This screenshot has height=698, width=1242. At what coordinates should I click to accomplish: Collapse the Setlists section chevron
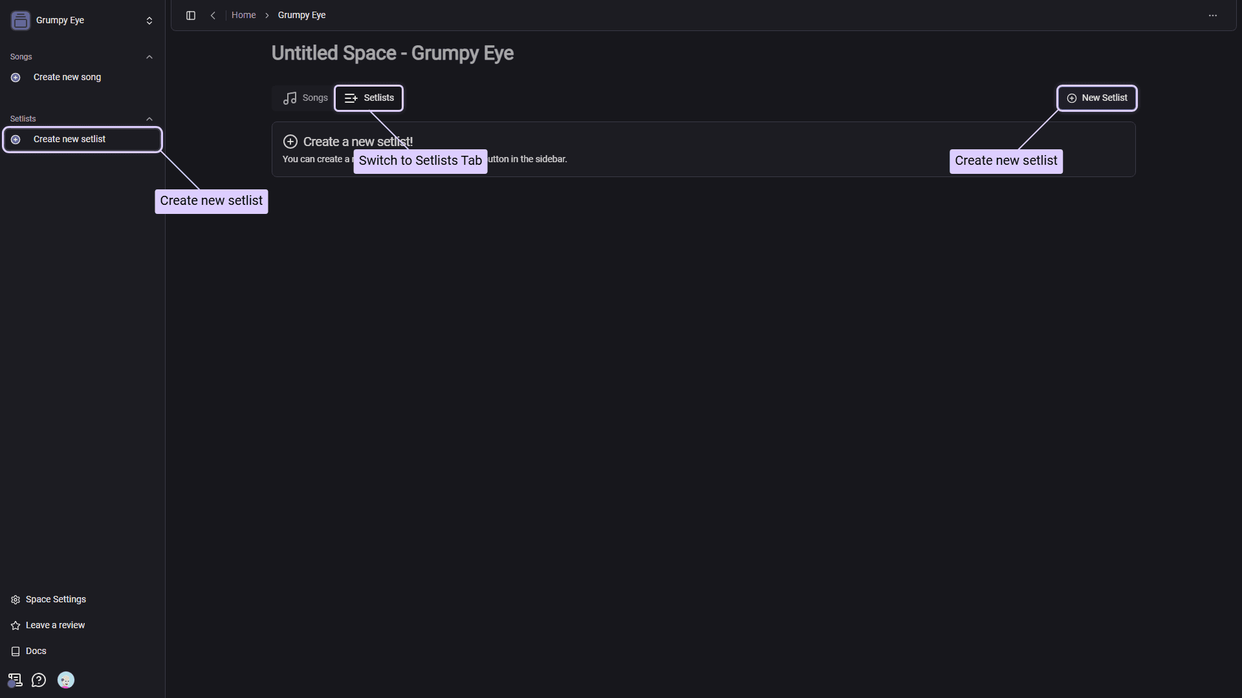149,118
